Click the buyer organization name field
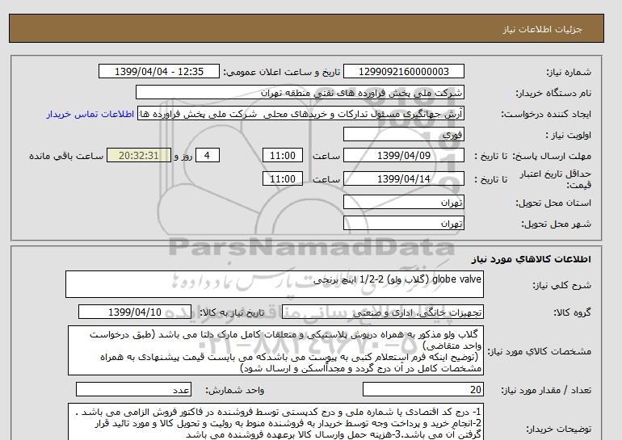 point(300,92)
